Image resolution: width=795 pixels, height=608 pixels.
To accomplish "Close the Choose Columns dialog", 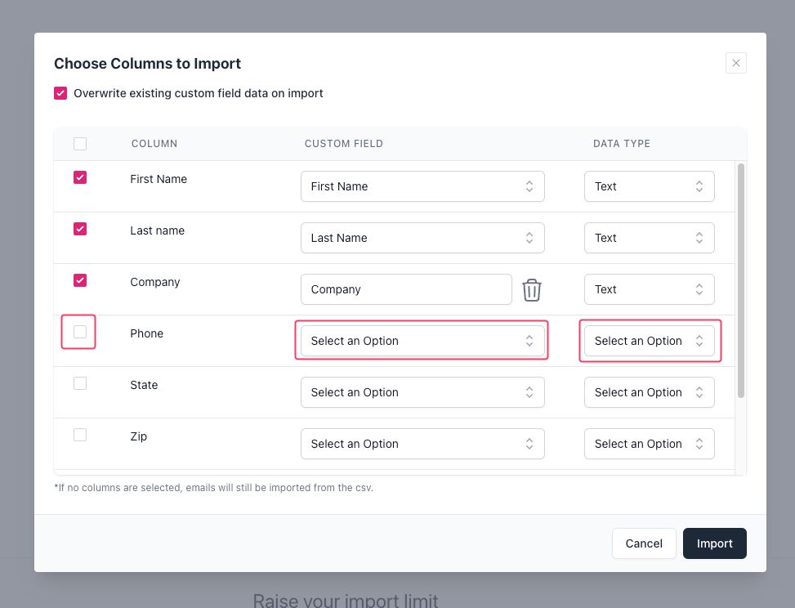I will point(735,63).
